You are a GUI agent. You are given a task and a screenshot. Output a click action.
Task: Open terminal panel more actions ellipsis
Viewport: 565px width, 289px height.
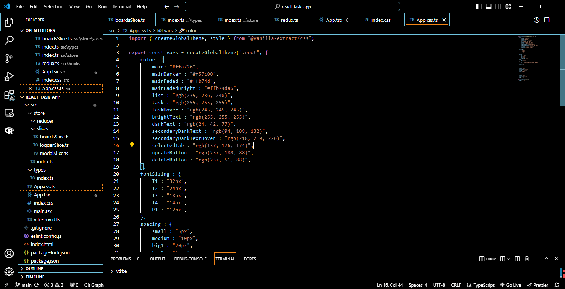(537, 259)
